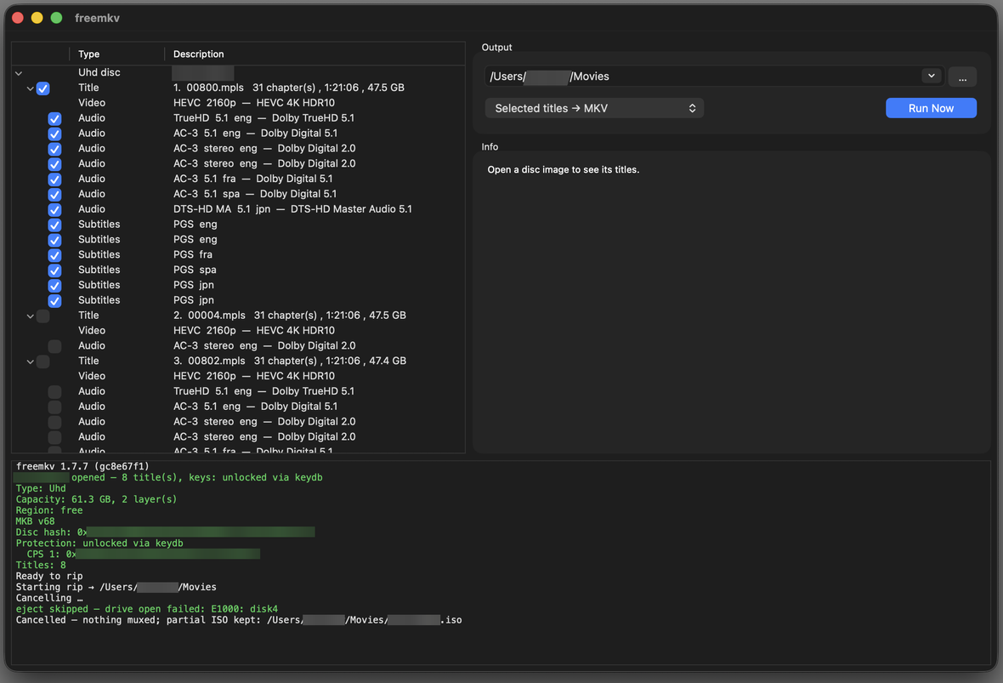Click 'Open a disc image to see its titles.'
The image size is (1003, 683).
[563, 169]
